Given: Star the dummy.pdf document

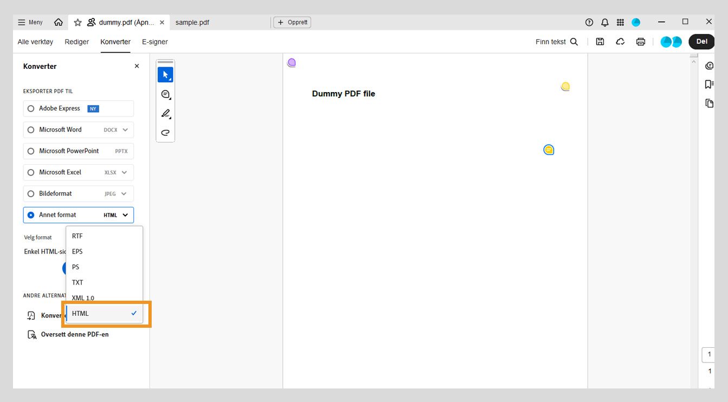Looking at the screenshot, I should (77, 22).
